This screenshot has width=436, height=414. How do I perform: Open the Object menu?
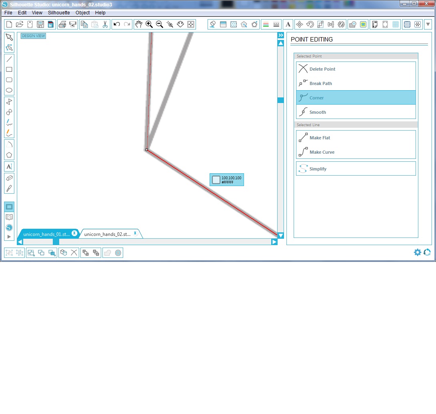(x=82, y=12)
